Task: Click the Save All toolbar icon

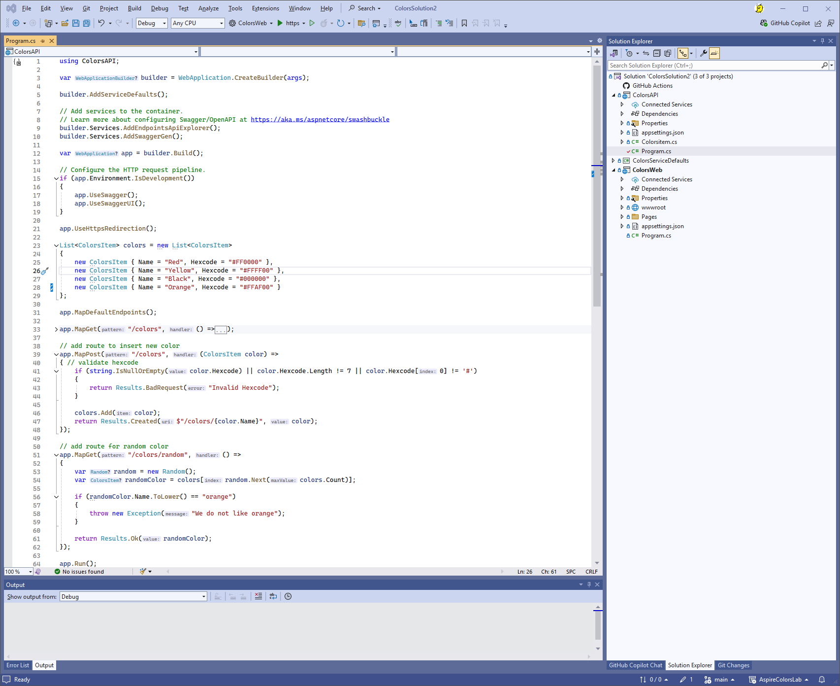Action: [87, 23]
